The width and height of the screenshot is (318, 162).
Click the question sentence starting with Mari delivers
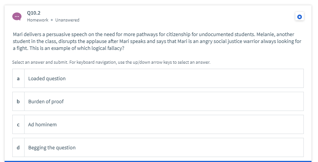pyautogui.click(x=157, y=41)
